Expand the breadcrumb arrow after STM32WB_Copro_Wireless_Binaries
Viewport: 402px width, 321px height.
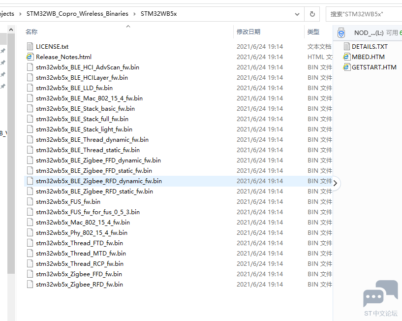(x=134, y=14)
